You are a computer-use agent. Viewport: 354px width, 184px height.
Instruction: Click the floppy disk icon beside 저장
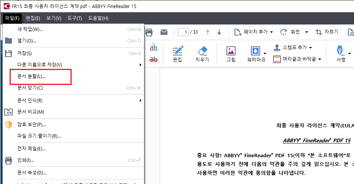point(8,54)
